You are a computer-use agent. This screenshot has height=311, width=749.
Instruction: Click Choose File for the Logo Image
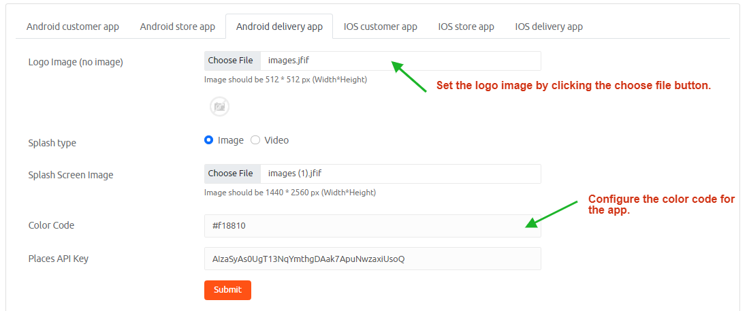pos(231,61)
